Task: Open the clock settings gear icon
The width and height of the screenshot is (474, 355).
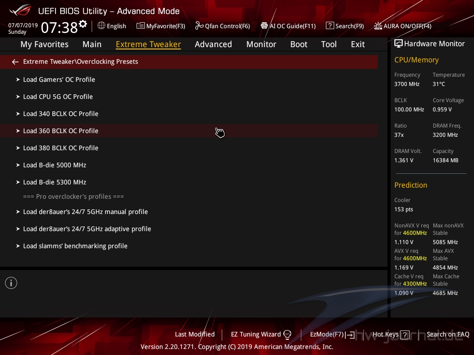Action: click(x=83, y=24)
